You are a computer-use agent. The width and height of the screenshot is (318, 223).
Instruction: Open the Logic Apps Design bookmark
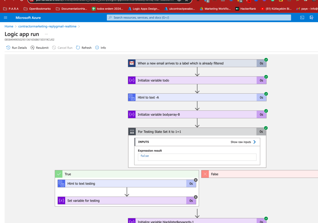[x=143, y=9]
